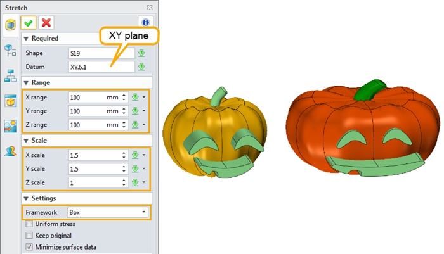This screenshot has height=254, width=444.
Task: Adjust Z scale with its spinner arrows
Action: [x=124, y=182]
